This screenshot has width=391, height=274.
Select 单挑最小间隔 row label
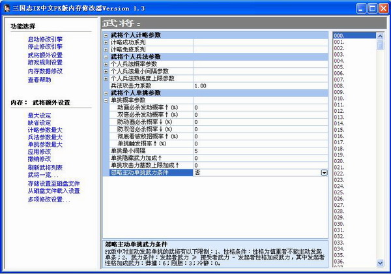click(151, 151)
